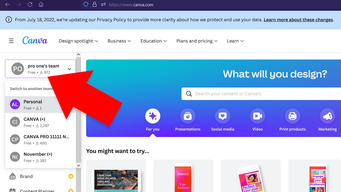Click the N( avatar icon
This screenshot has width=341, height=192.
[x=15, y=157]
